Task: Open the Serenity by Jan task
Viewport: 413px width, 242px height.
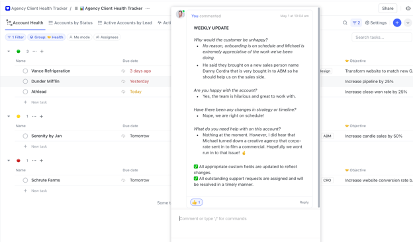Action: [46, 136]
